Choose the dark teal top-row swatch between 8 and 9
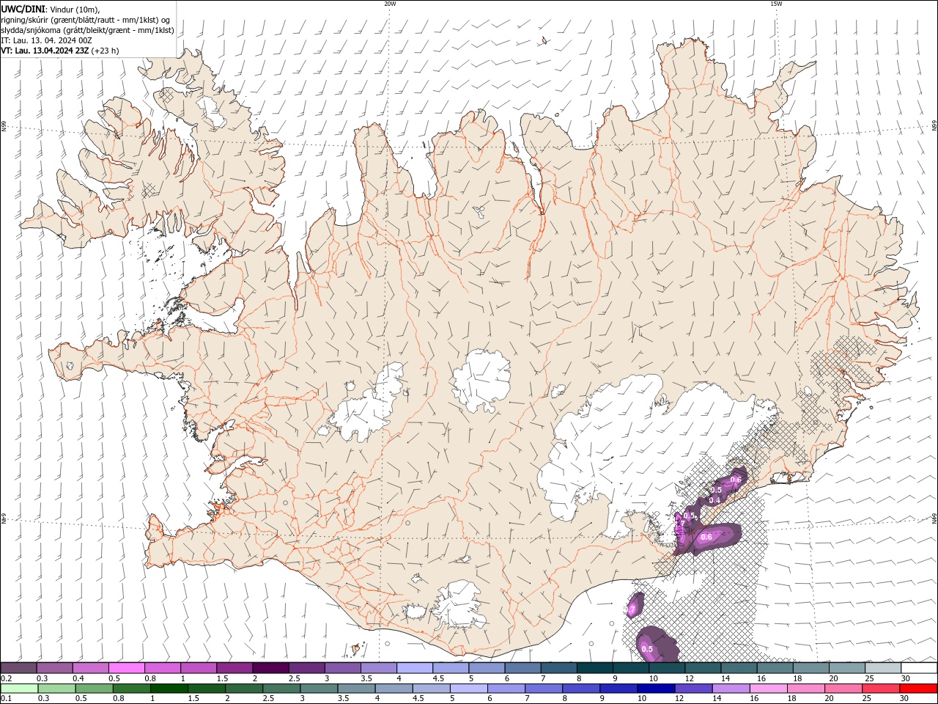Viewport: 938px width, 704px height. [x=594, y=668]
